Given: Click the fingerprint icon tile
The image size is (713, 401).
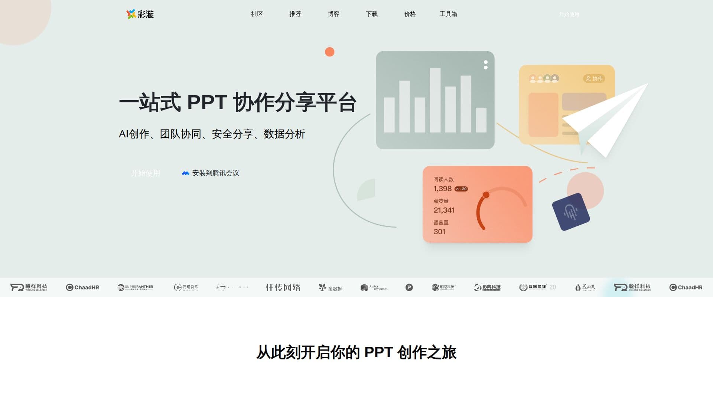Looking at the screenshot, I should (571, 212).
